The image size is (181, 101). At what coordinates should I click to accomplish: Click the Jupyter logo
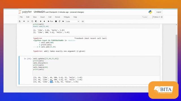click(x=25, y=12)
